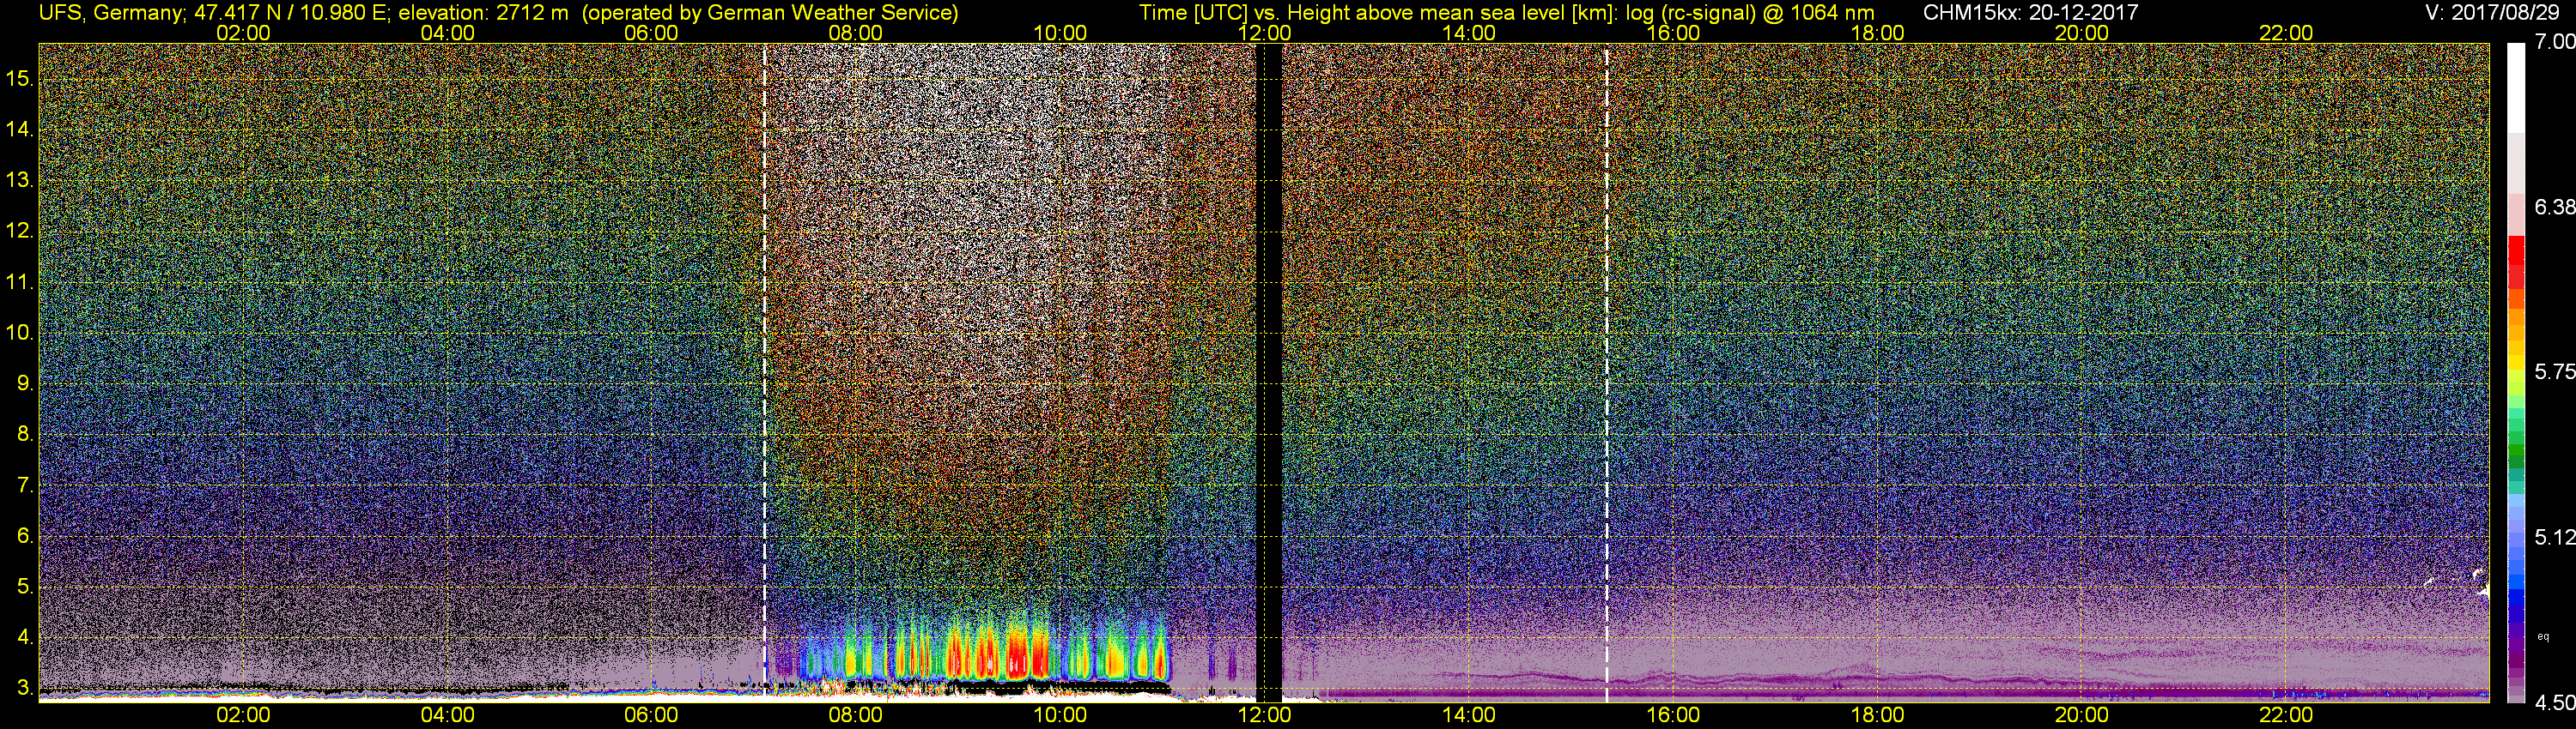Click the '6.' height axis label
The height and width of the screenshot is (729, 2576).
[25, 535]
